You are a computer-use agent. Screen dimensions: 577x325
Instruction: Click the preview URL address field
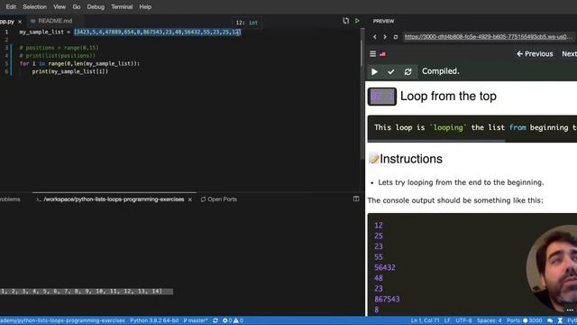(489, 37)
